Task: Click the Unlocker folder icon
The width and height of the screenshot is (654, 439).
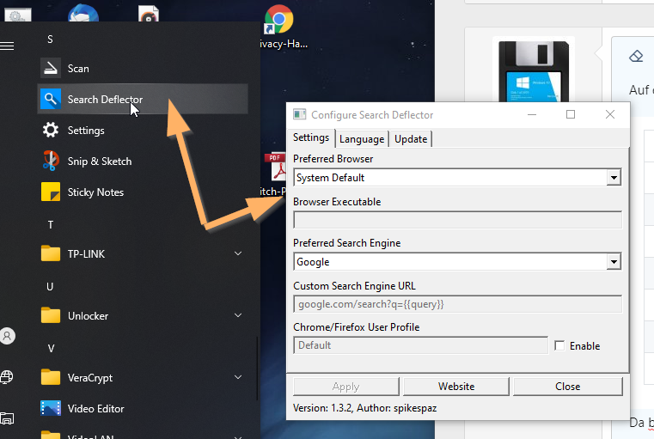Action: pos(51,315)
